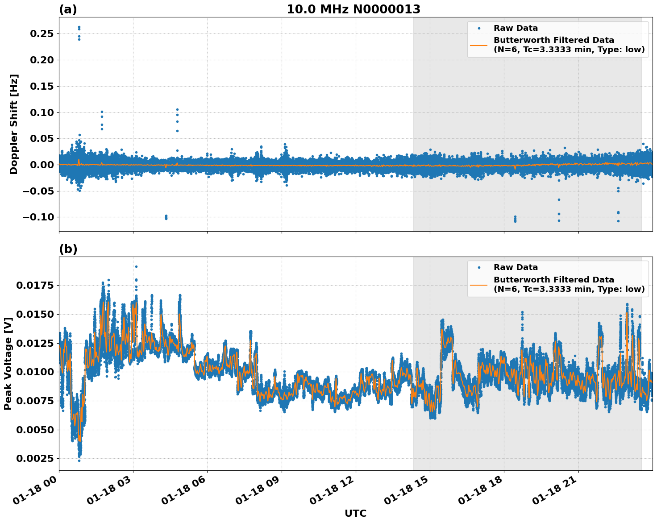Click the orange line sample beside Butterworth Filtered Data
Image resolution: width=657 pixels, height=523 pixels.
pos(479,45)
